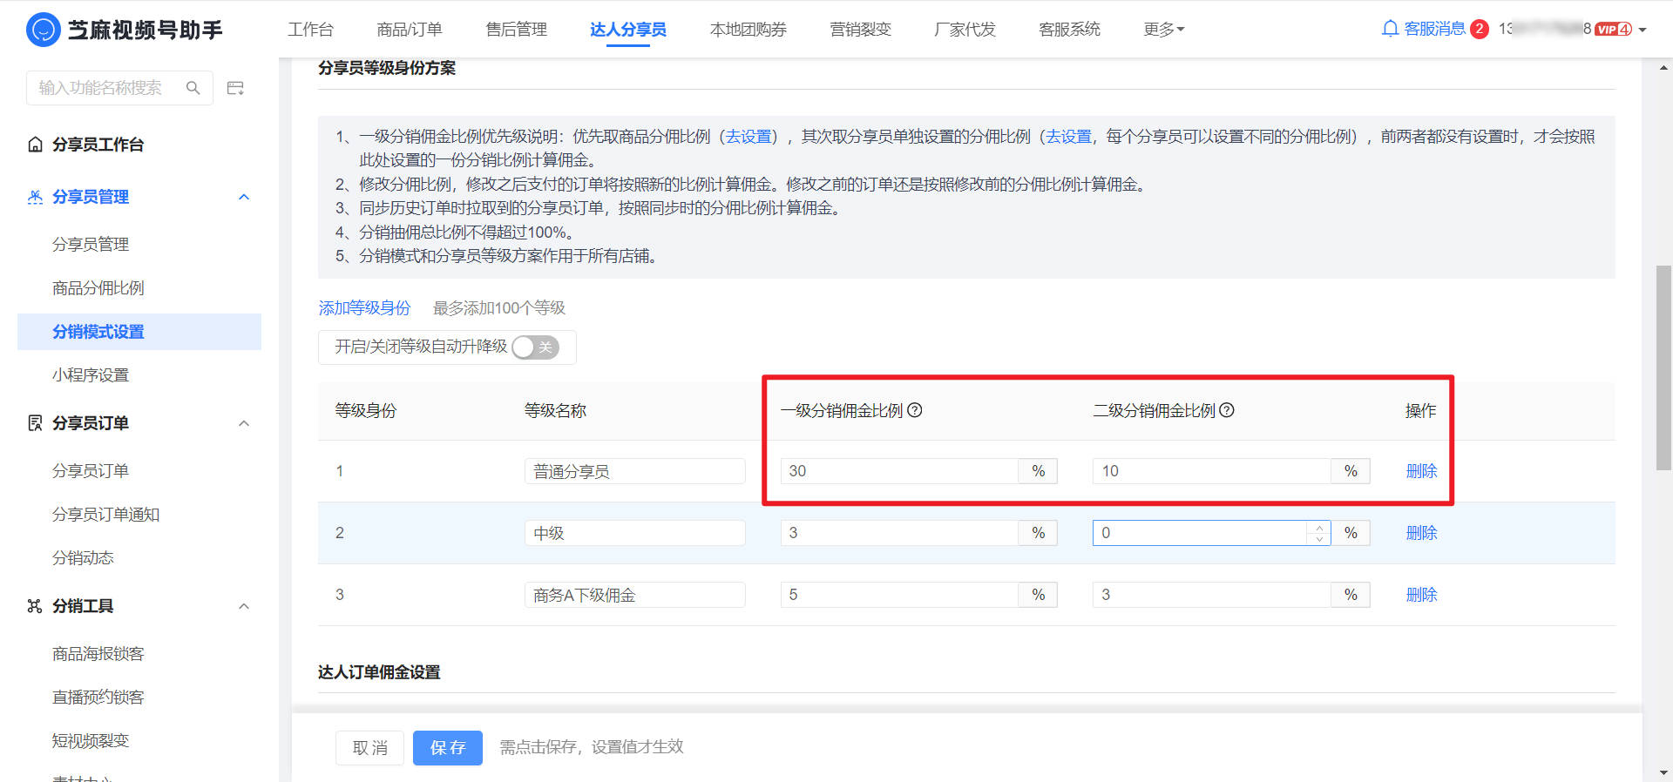This screenshot has height=782, width=1673.
Task: Open 分享员订单 submenu item
Action: coord(91,471)
